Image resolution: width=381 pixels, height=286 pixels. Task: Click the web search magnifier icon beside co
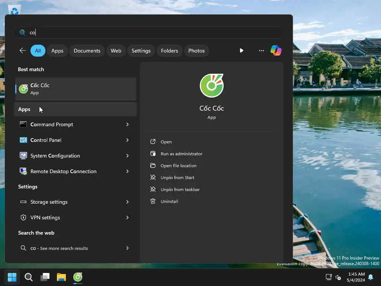[x=23, y=248]
